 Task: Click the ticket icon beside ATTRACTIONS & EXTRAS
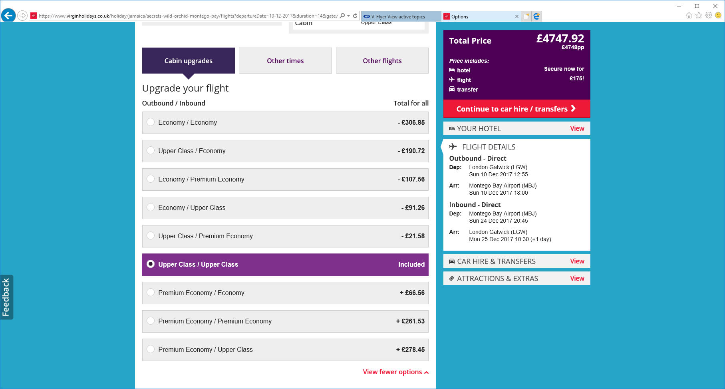click(x=452, y=279)
